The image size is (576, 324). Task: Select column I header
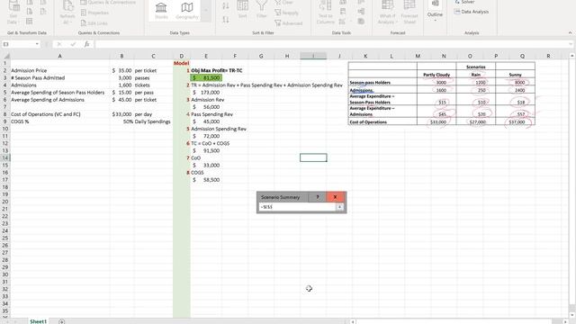[313, 56]
